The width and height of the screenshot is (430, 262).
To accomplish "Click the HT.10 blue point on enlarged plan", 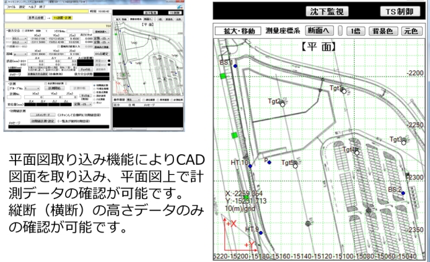I will point(250,166).
